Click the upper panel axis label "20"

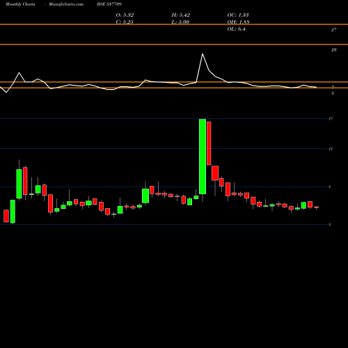click(333, 50)
